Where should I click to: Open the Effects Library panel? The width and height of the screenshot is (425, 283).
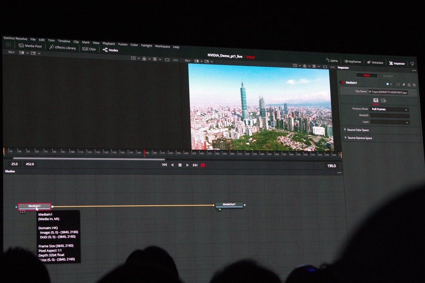pos(63,48)
